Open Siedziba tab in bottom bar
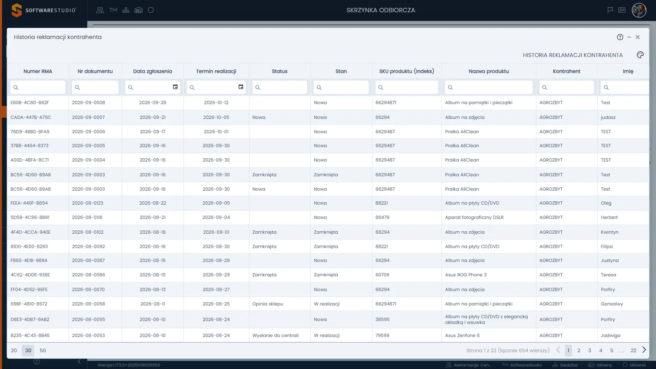The width and height of the screenshot is (656, 369). 565,365
